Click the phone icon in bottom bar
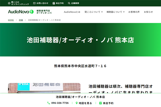This screenshot has width=161, height=107. point(49,103)
